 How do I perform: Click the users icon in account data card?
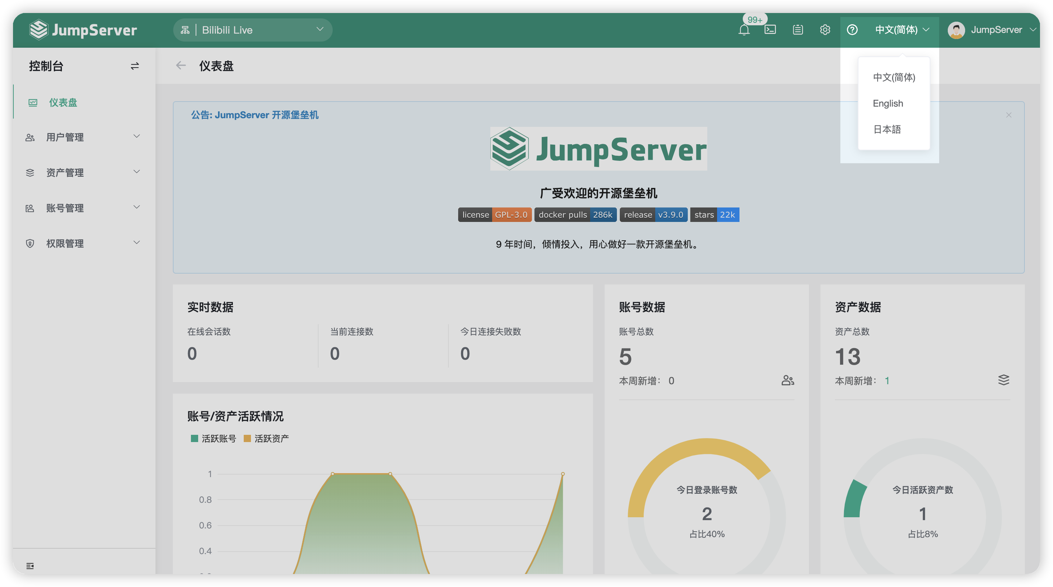coord(787,380)
